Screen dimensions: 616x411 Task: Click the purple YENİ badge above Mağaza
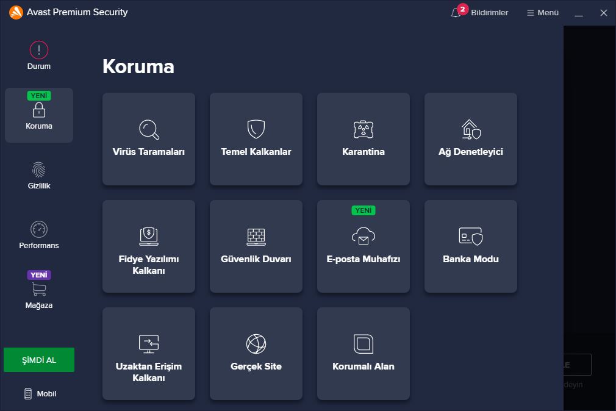(x=39, y=275)
